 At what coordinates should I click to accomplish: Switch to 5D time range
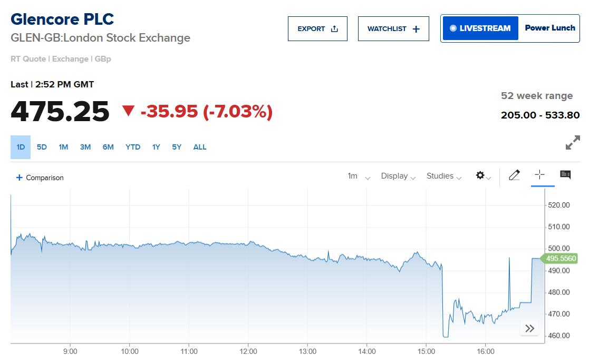pos(42,147)
